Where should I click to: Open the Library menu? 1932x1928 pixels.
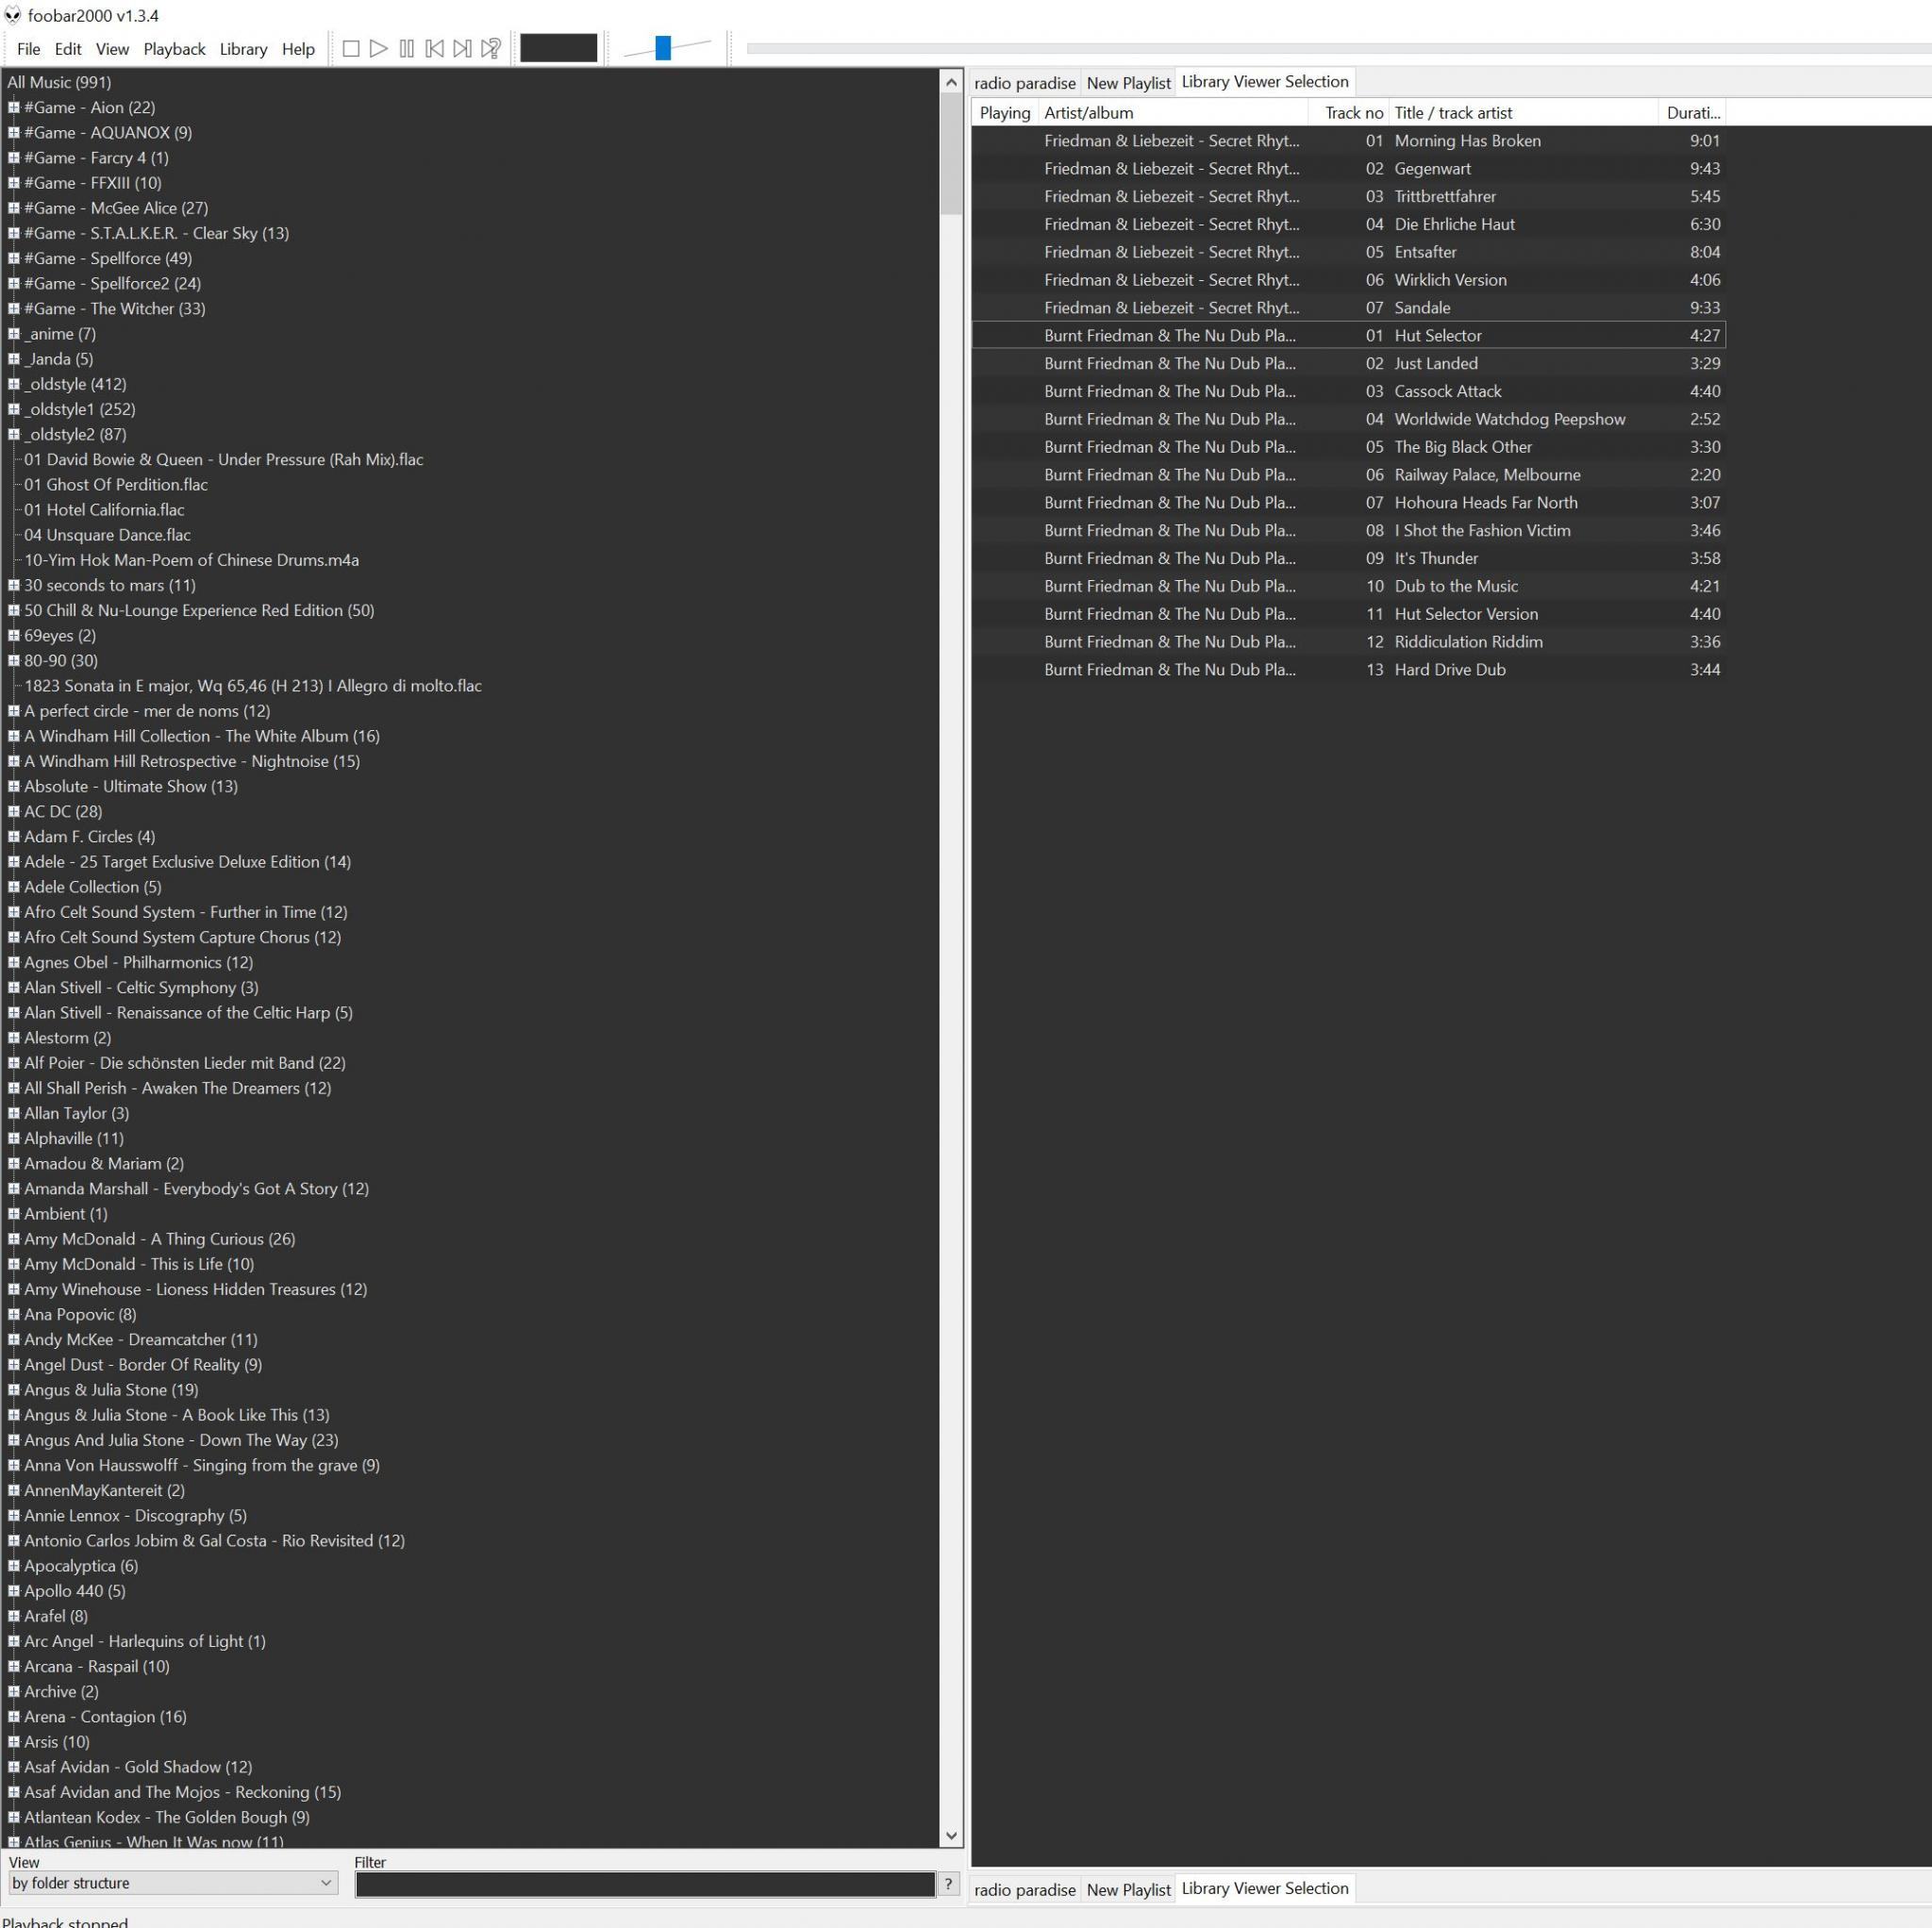pos(243,49)
